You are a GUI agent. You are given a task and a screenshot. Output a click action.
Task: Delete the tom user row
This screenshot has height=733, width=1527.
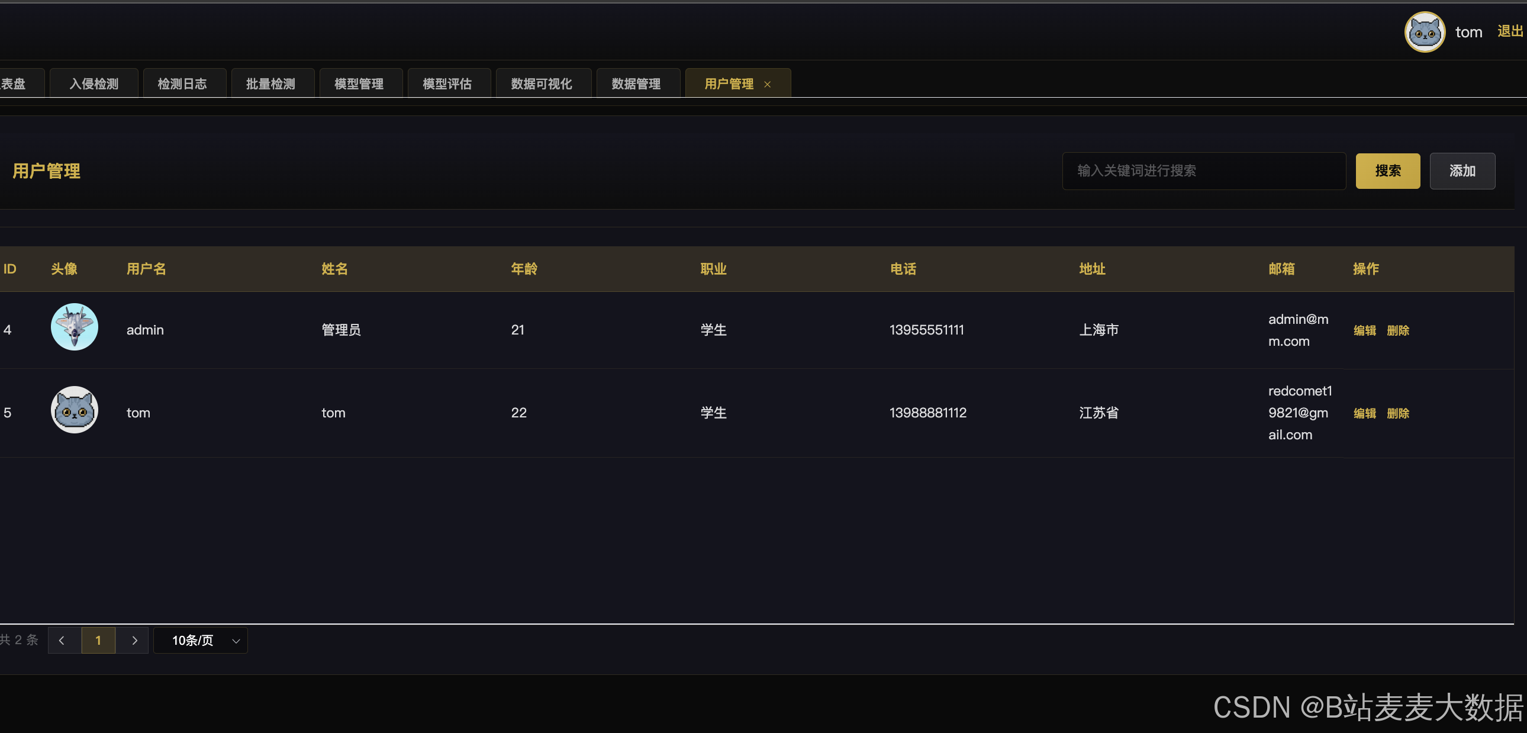click(1398, 413)
